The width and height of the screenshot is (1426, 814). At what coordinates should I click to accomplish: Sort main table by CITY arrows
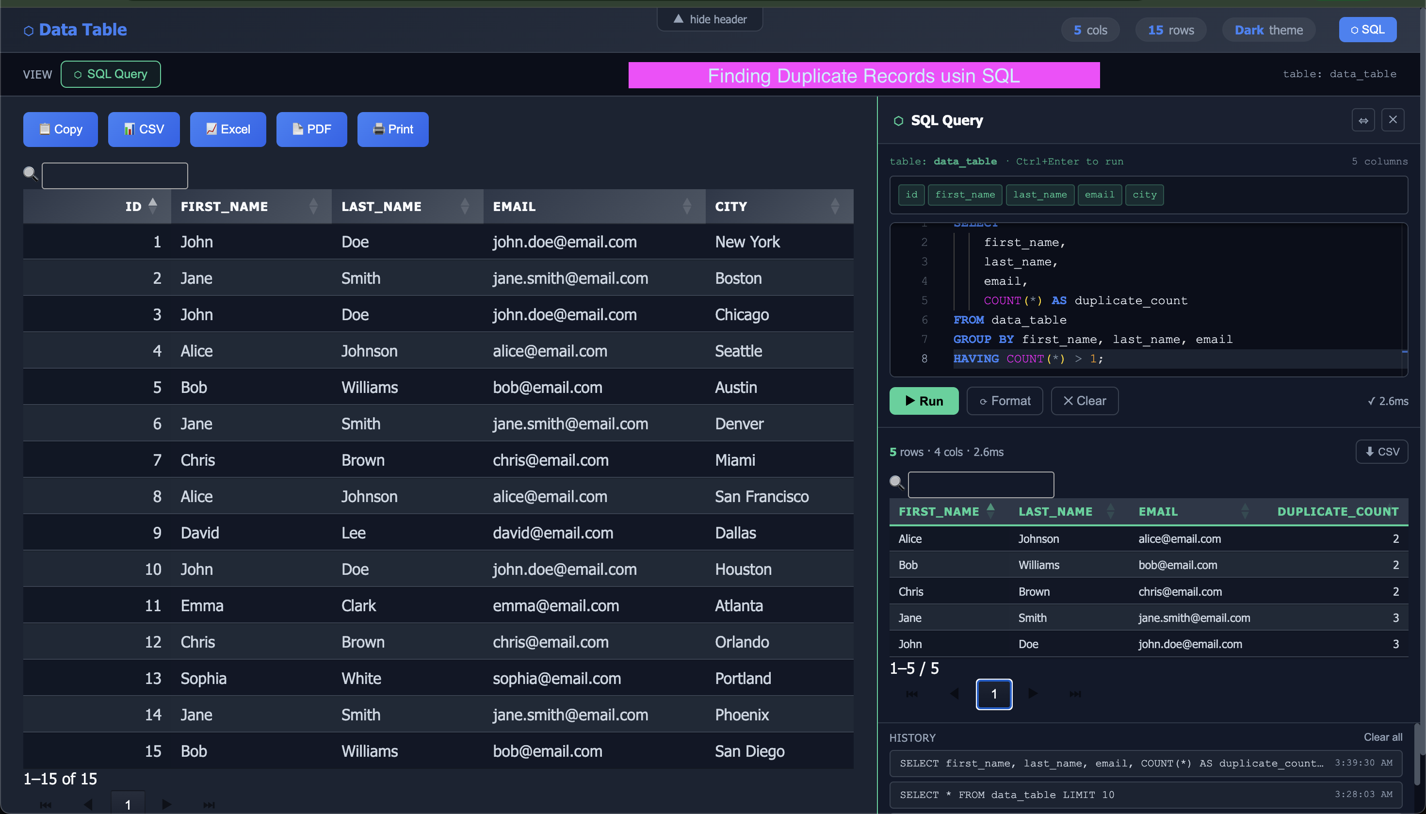pyautogui.click(x=835, y=206)
